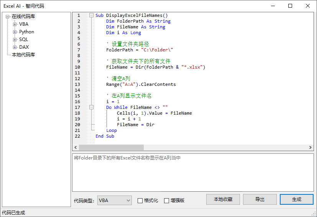Close the Excel AI window
This screenshot has height=217, width=317.
pyautogui.click(x=308, y=6)
